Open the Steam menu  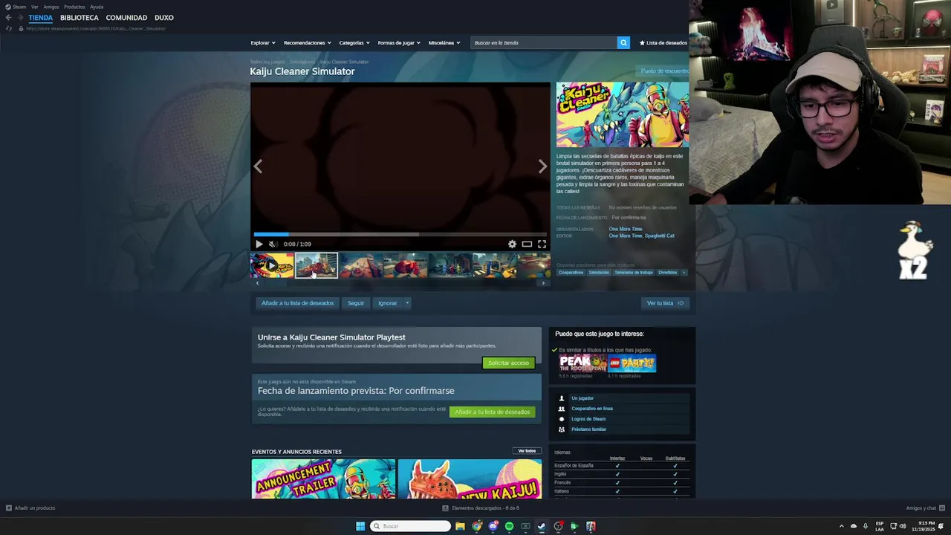(16, 7)
